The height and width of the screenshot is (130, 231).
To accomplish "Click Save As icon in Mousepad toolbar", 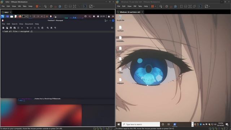I will pos(14,28).
